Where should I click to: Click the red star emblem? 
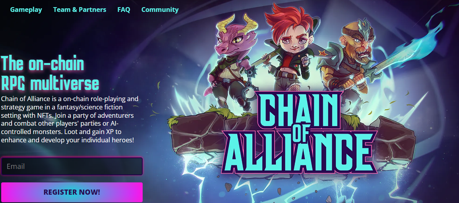(323, 53)
